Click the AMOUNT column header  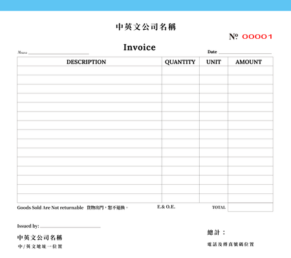[249, 62]
